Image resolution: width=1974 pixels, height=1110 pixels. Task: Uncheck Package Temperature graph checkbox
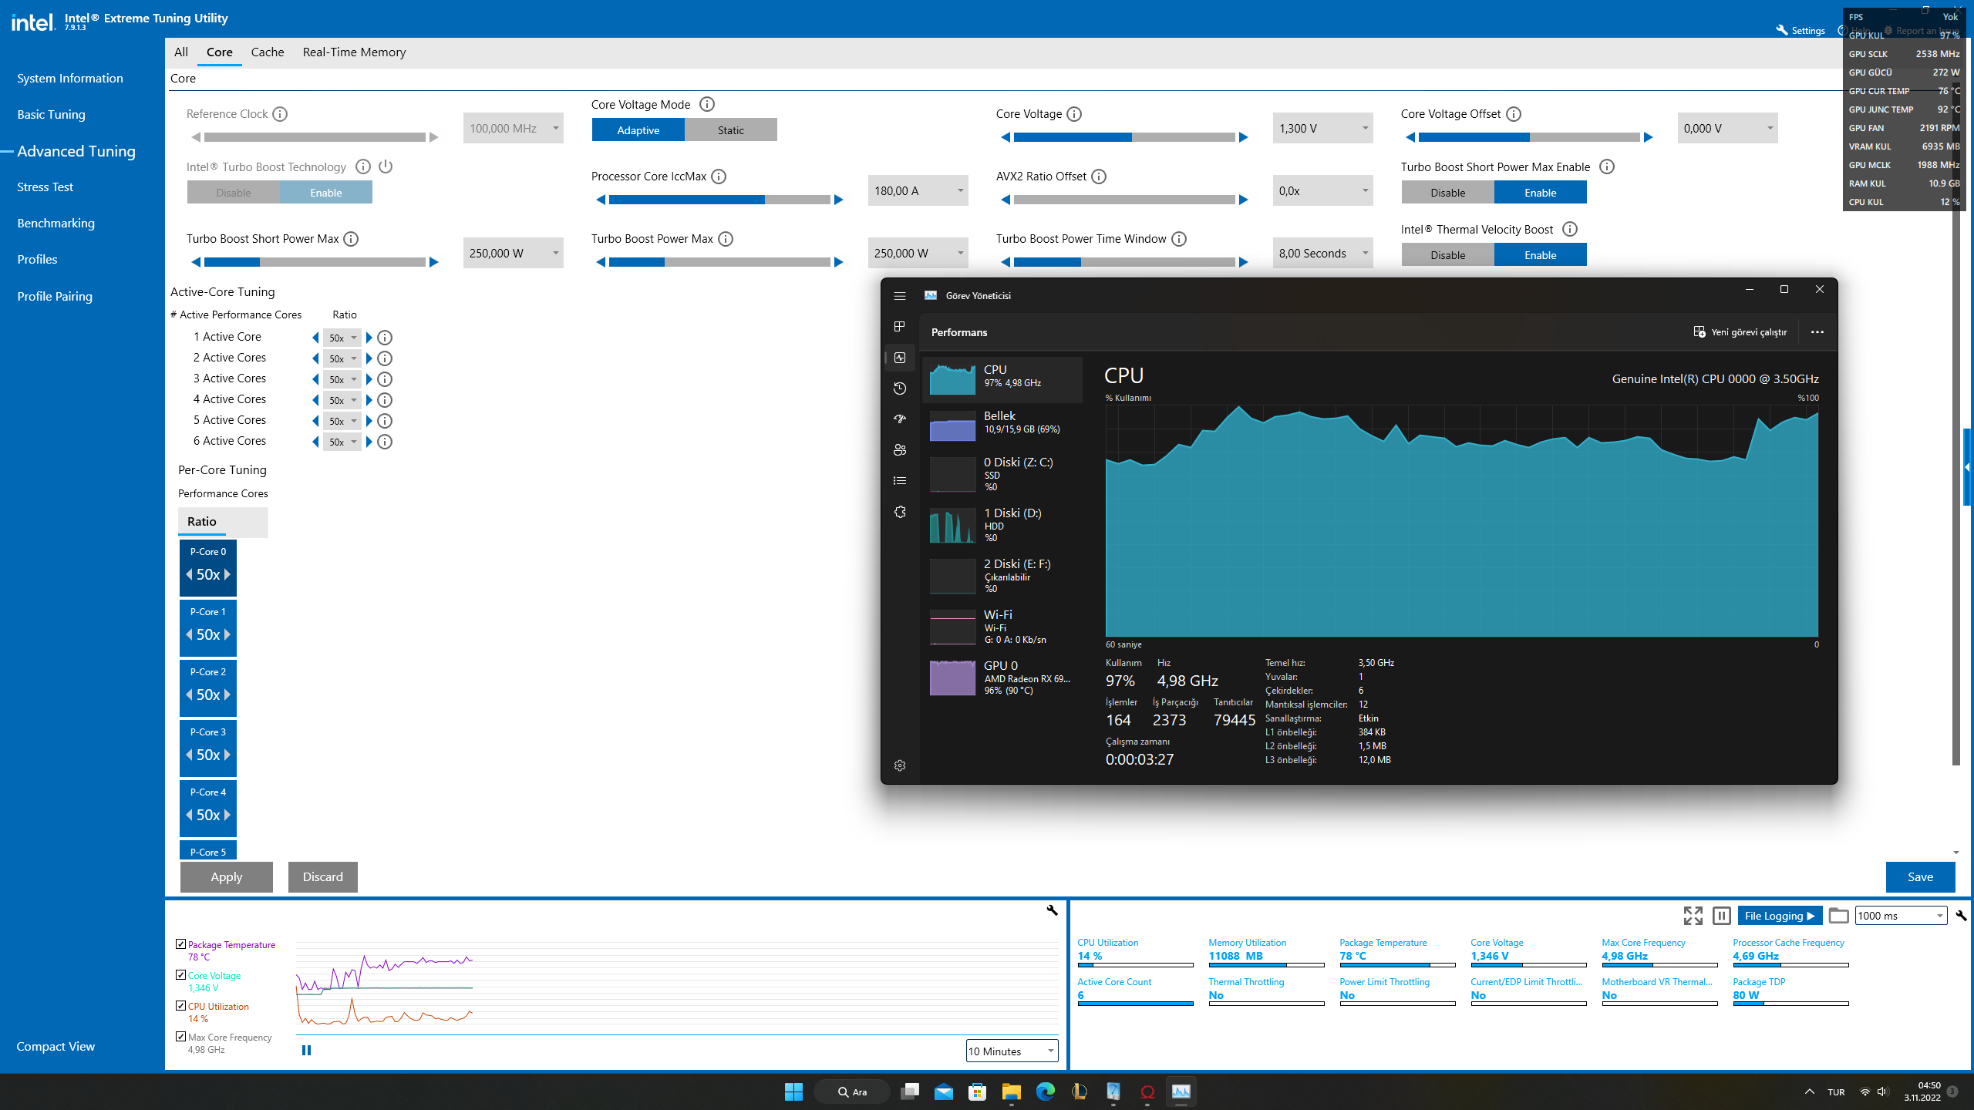click(181, 944)
